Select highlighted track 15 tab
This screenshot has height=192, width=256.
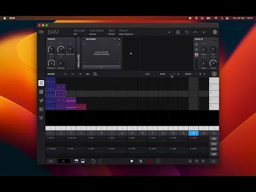(194, 133)
